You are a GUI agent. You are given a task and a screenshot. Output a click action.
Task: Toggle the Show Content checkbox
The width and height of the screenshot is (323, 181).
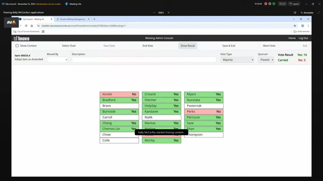point(17,46)
